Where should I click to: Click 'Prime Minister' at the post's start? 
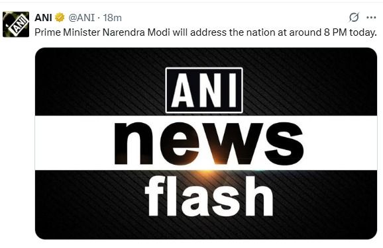tap(67, 32)
